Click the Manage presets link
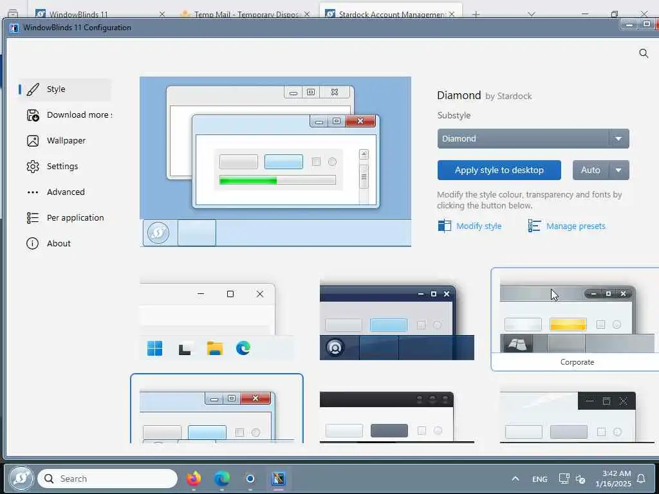659x494 pixels. (x=576, y=226)
